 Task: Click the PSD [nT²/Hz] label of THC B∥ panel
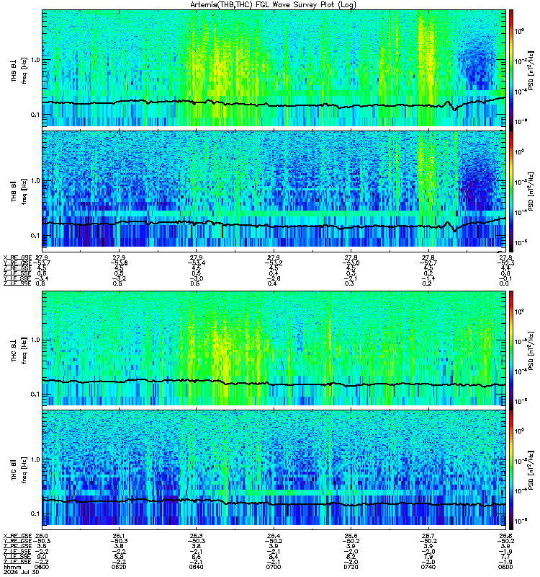531,470
